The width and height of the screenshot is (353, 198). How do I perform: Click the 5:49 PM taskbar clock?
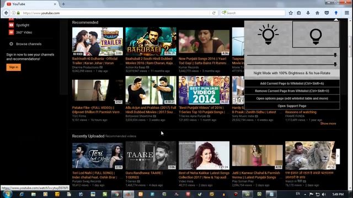click(x=338, y=194)
